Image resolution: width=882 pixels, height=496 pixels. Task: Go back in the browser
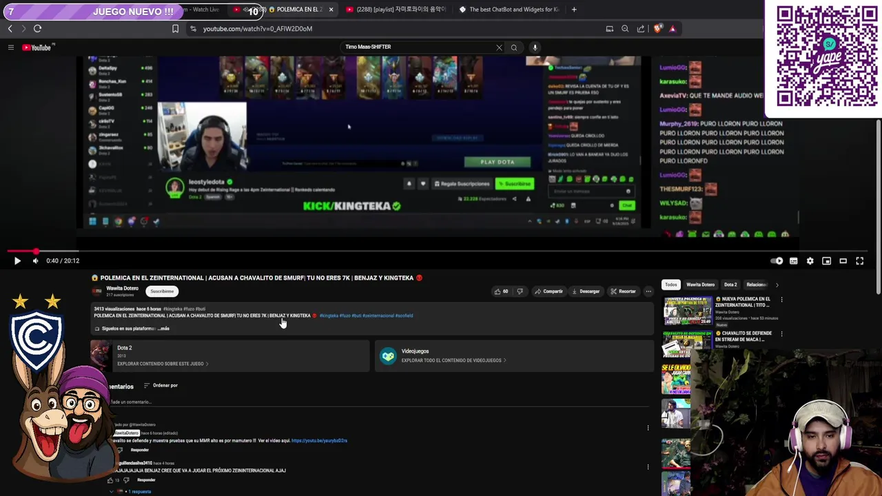pyautogui.click(x=10, y=29)
